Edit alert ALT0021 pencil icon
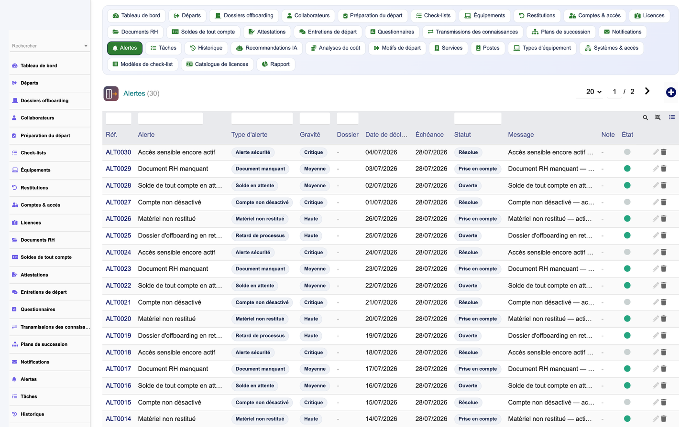The image size is (691, 427). [x=656, y=302]
